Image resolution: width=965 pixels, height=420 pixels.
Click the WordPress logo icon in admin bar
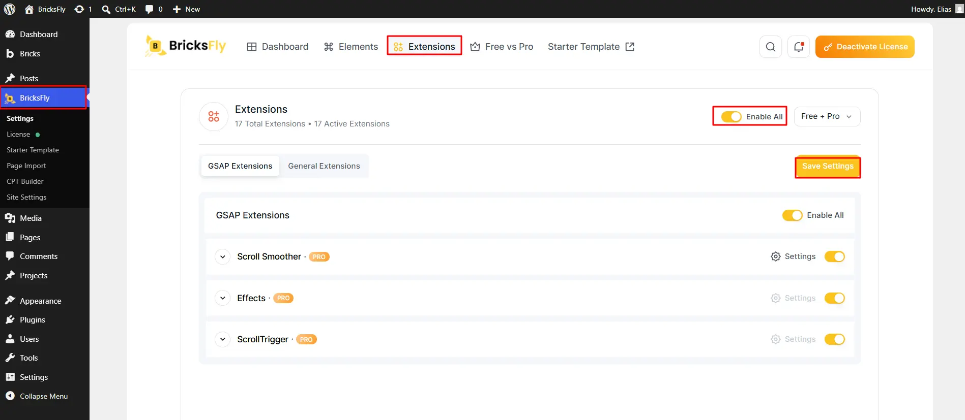pos(10,9)
